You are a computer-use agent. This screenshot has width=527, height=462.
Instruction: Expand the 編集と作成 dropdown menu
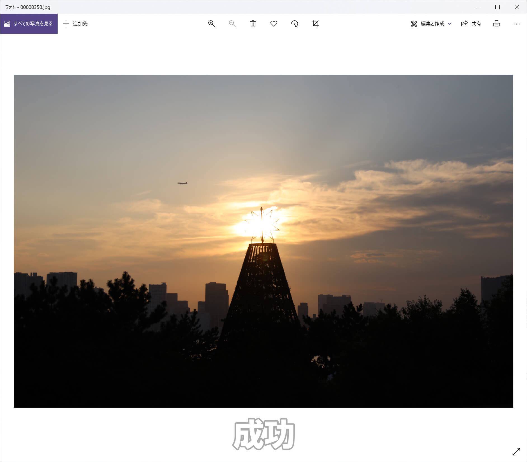coord(431,24)
